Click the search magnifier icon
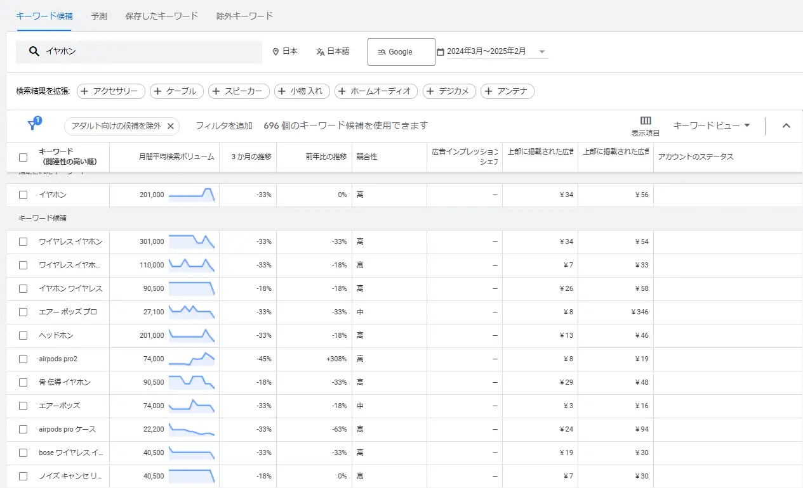The width and height of the screenshot is (803, 488). (34, 51)
